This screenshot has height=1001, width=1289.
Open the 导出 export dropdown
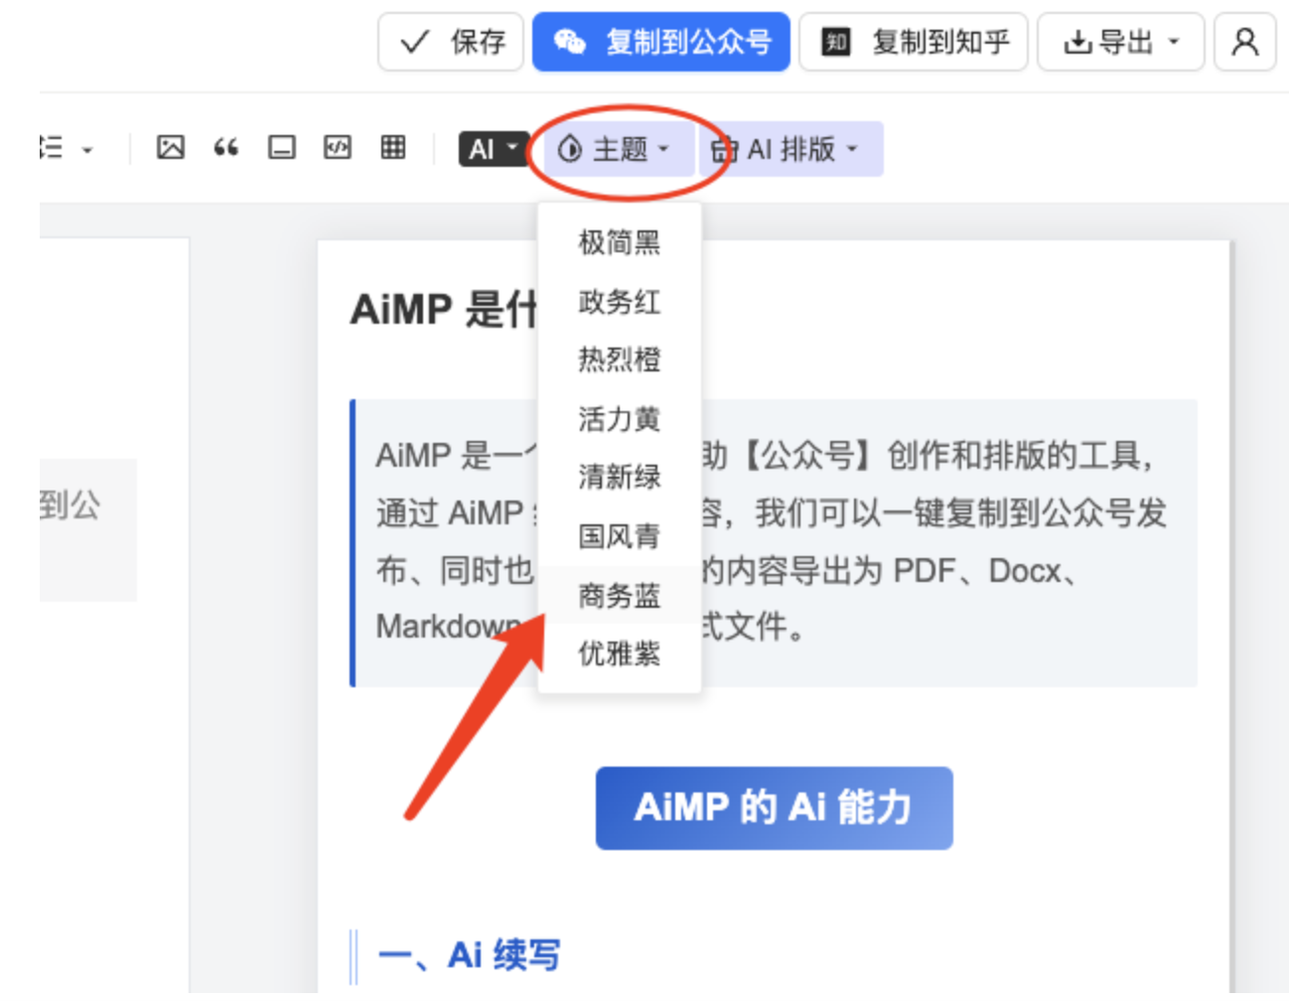click(x=1120, y=42)
